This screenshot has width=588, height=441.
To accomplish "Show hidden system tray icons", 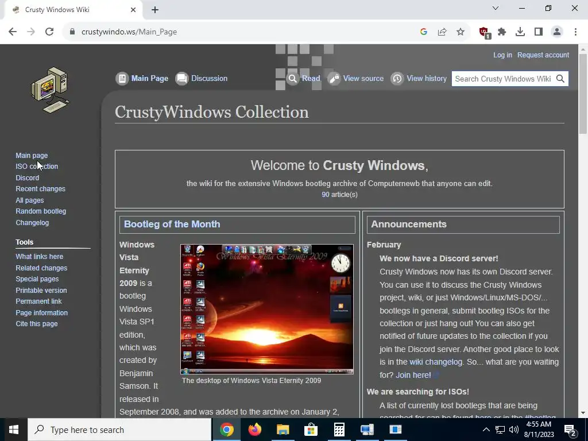I will click(486, 430).
